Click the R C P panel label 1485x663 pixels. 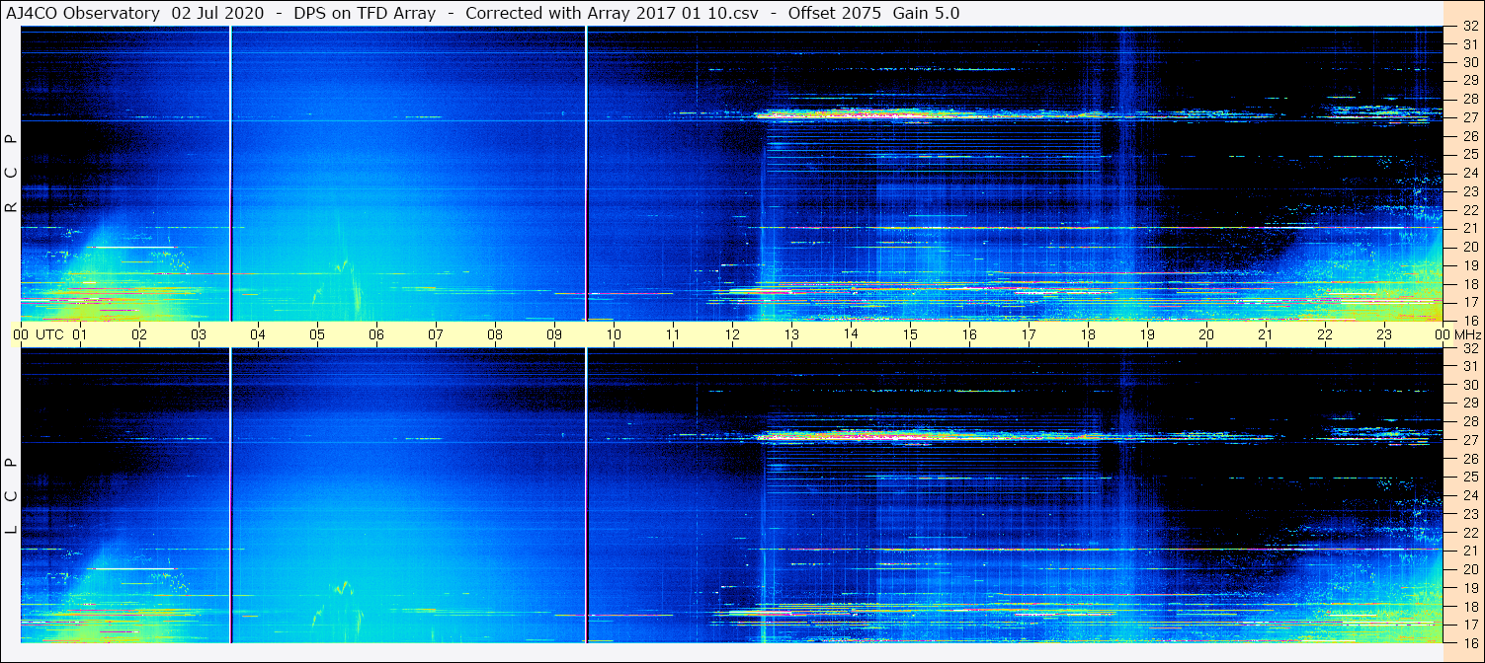click(11, 175)
